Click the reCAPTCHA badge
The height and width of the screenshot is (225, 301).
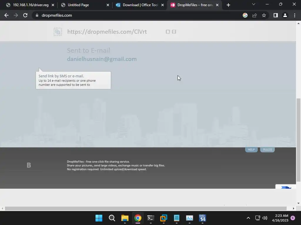[x=286, y=187]
